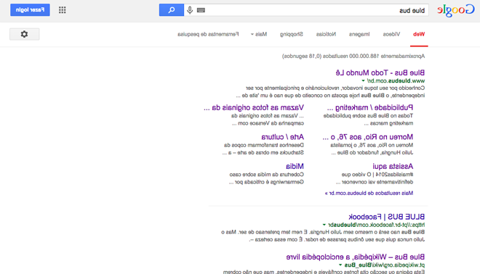Click the pt.wikipedia.org/wiki/Blue_Bus URL text

point(385,265)
